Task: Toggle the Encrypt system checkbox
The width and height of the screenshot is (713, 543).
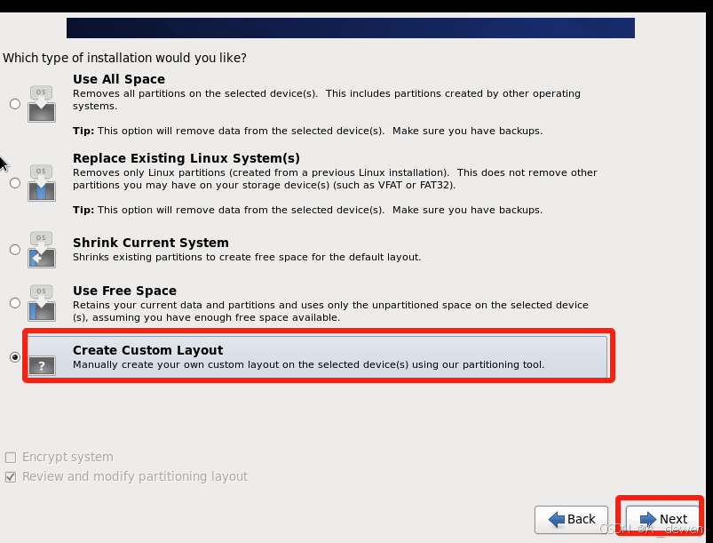Action: 11,457
